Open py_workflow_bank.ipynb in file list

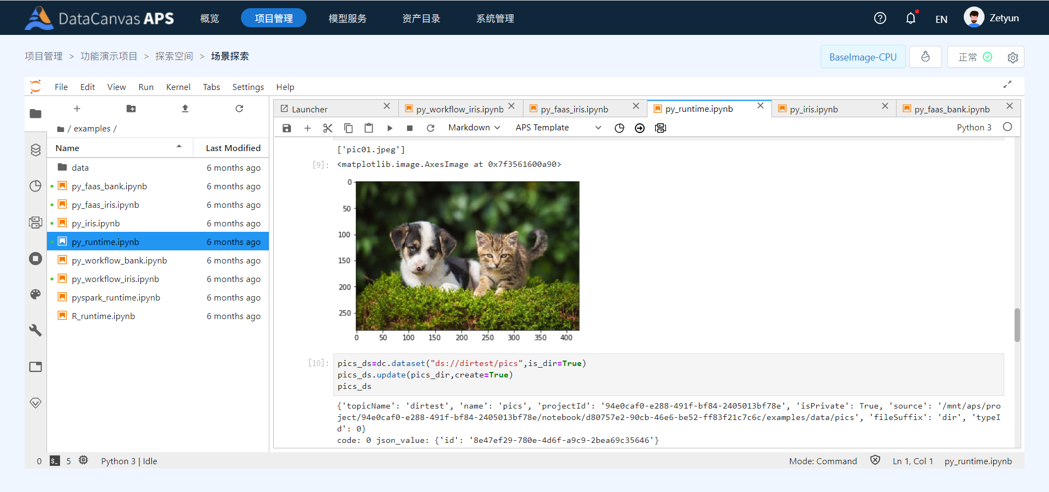click(158, 260)
